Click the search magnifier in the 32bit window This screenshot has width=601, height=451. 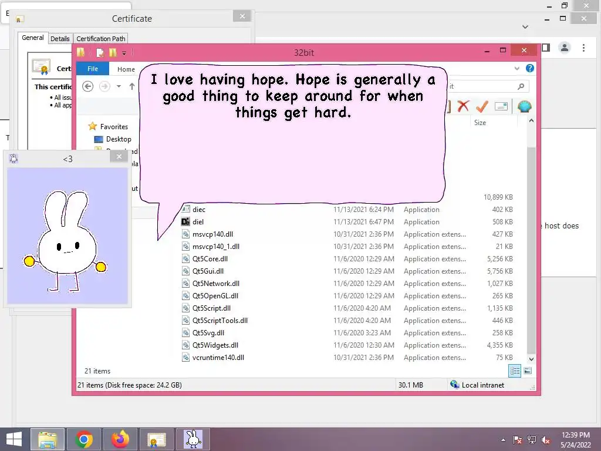pos(521,86)
